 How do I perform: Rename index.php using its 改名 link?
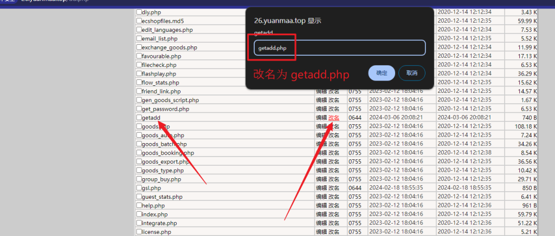coord(334,214)
